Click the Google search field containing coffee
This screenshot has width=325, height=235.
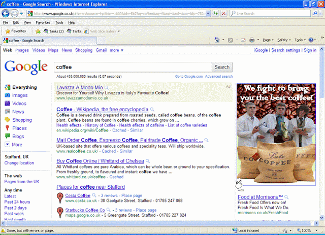(133, 67)
